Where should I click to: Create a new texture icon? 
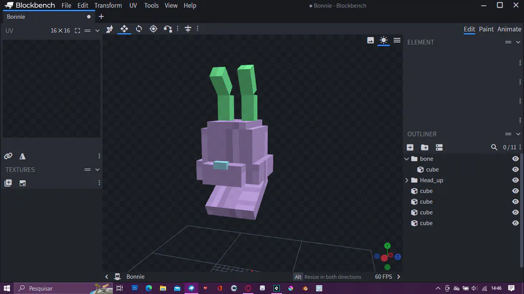(22, 183)
